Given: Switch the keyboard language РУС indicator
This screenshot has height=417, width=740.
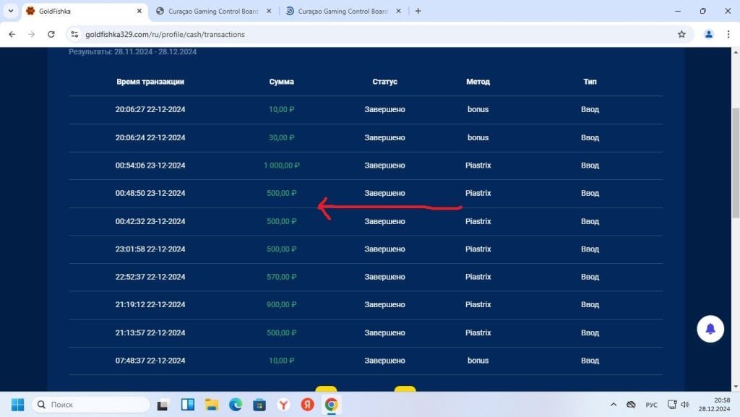Looking at the screenshot, I should point(651,405).
